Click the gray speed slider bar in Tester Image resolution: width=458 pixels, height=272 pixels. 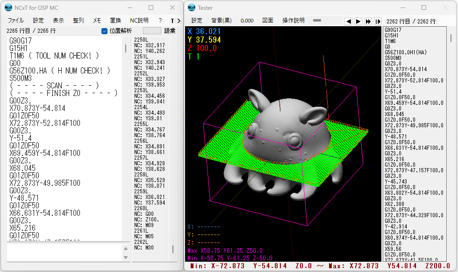pos(317,21)
